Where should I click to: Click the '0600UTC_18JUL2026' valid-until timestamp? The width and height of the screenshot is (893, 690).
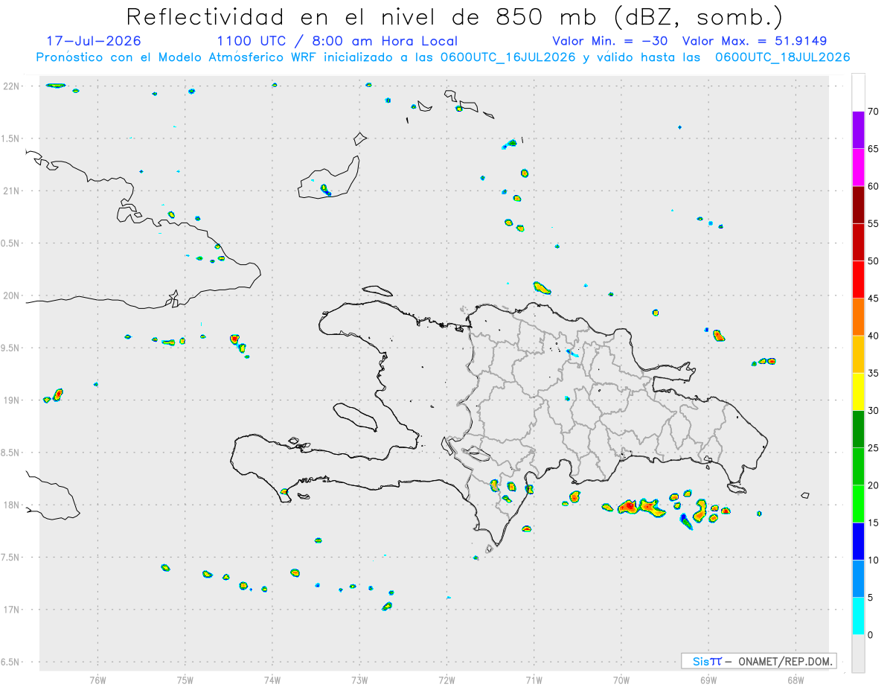(783, 57)
